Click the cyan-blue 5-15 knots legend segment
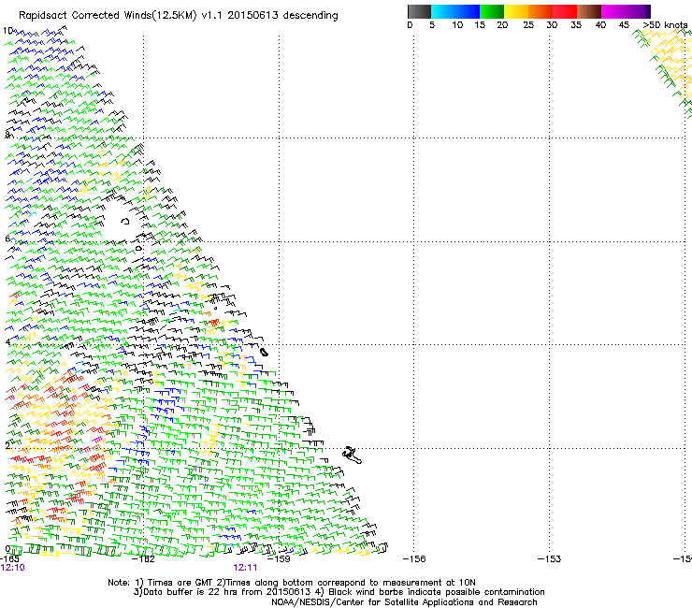Screen dimensions: 692x608 click(x=455, y=11)
